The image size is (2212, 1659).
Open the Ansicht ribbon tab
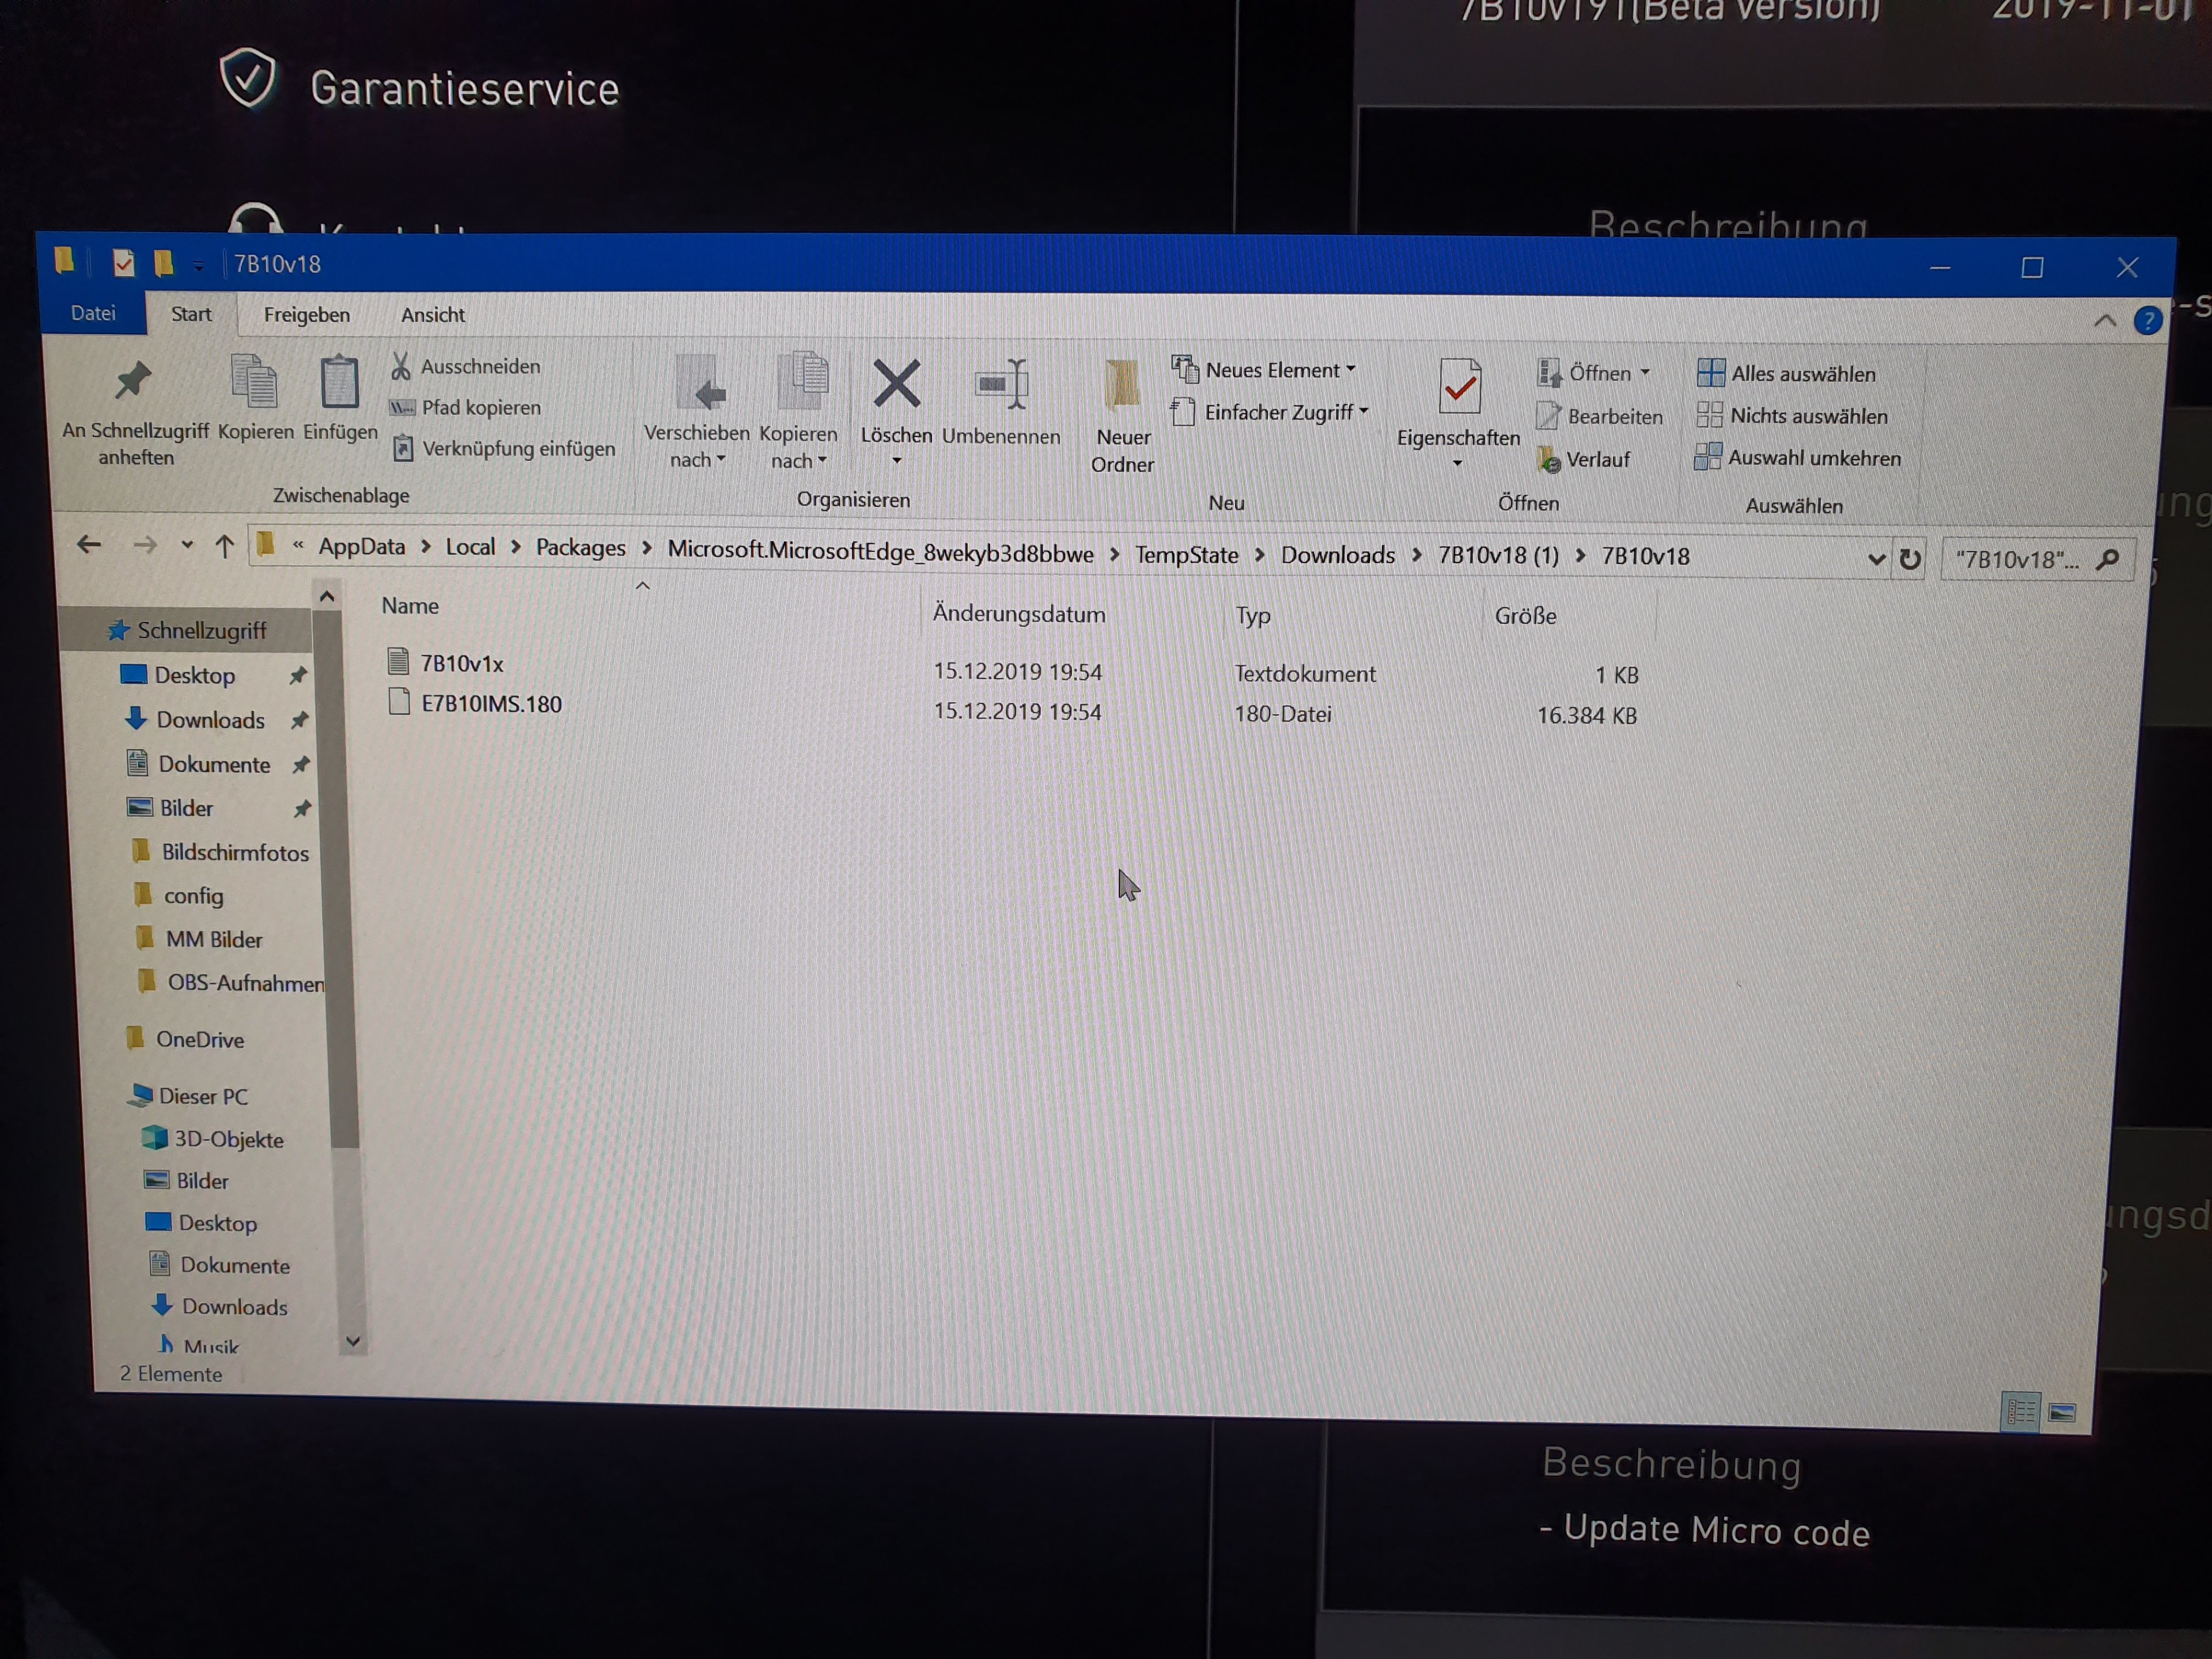pyautogui.click(x=432, y=315)
